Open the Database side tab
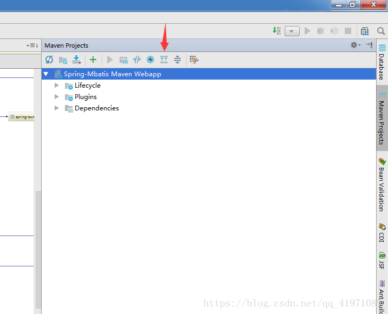The width and height of the screenshot is (388, 314). coord(382,62)
